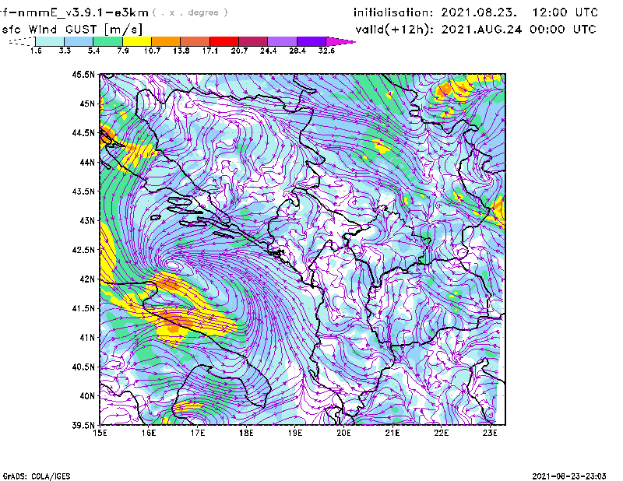Click the 39.5N latitude axis label
This screenshot has height=481, width=623.
point(83,426)
